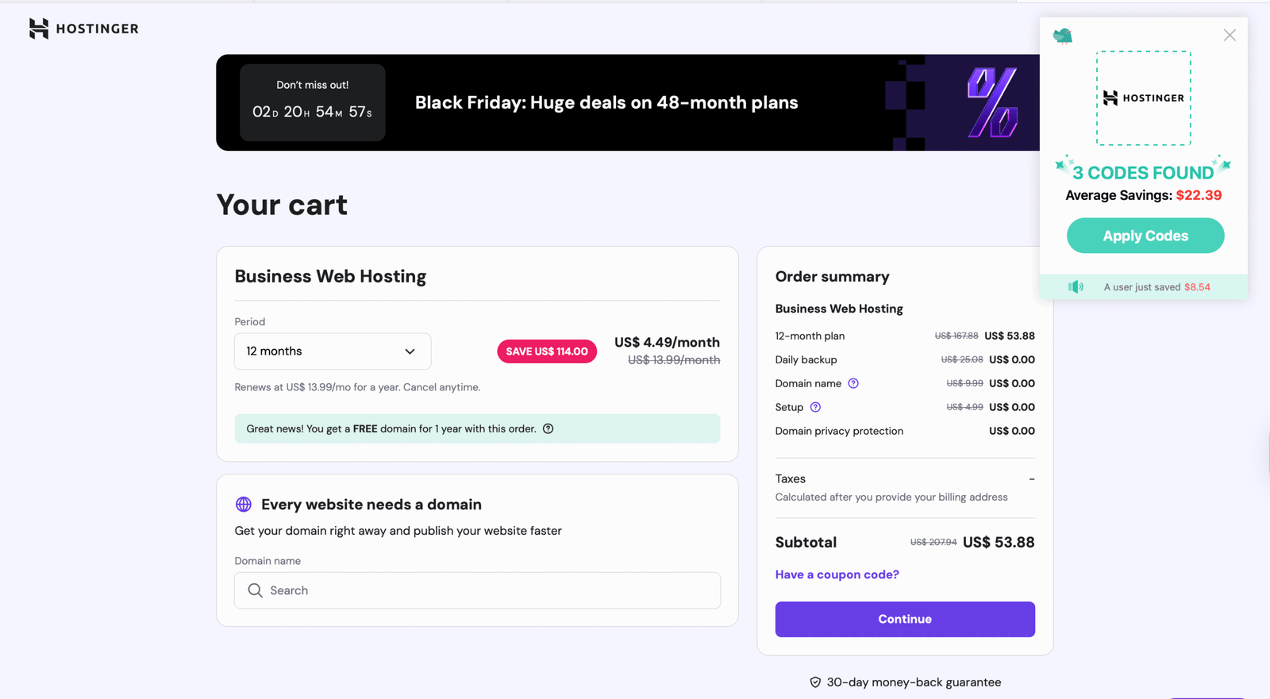This screenshot has height=699, width=1270.
Task: Click the Setup help question icon
Action: coord(815,407)
